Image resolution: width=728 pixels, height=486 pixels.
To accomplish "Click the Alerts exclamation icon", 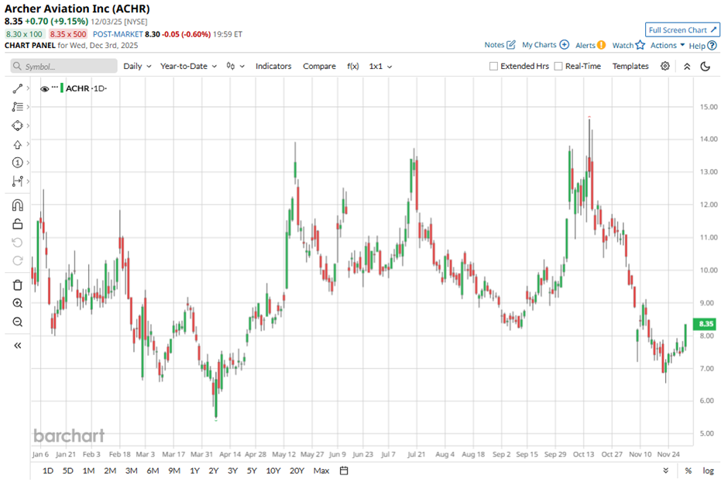I will 601,45.
